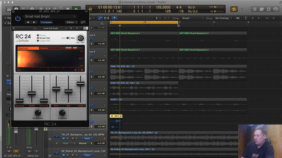282x158 pixels.
Task: Switch to the Spectrum tab
Action: (28, 48)
